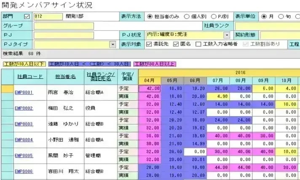Sort by 社員コード column header
The image size is (300, 180).
tap(29, 77)
